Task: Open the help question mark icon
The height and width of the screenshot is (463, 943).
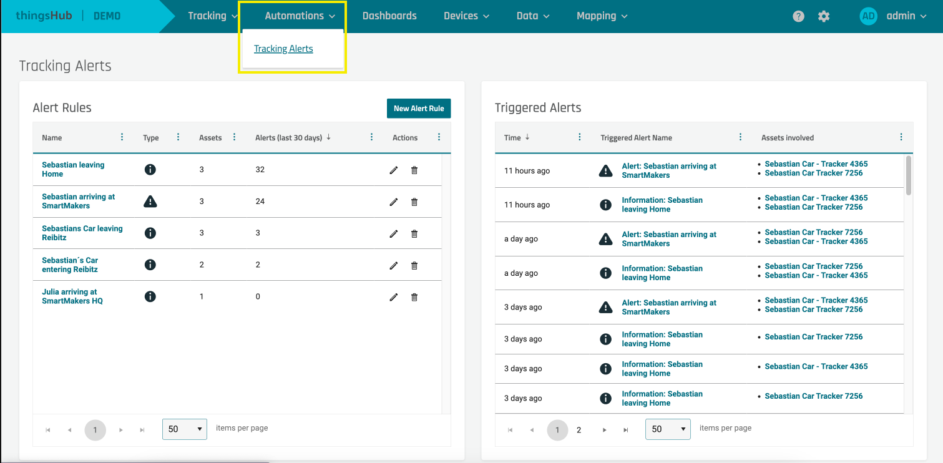Action: click(798, 17)
